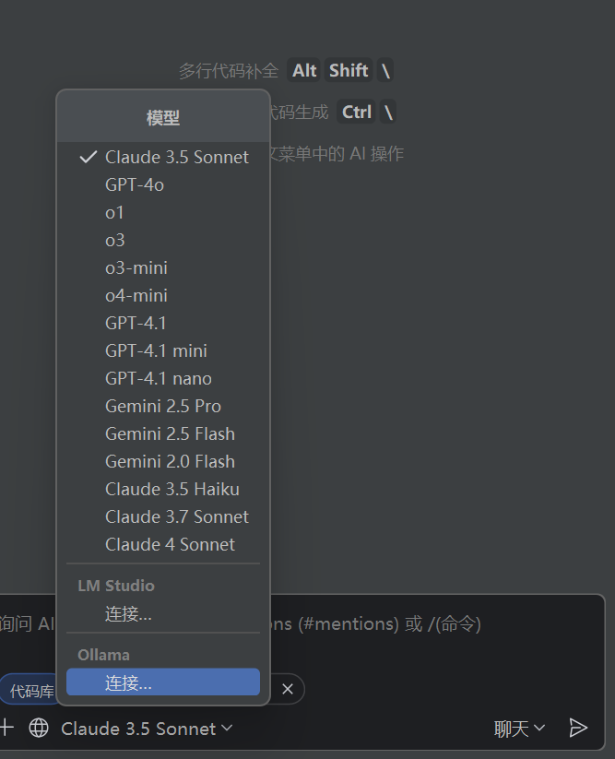The width and height of the screenshot is (615, 759).
Task: Choose Gemini 2.0 Flash model
Action: [x=170, y=462]
